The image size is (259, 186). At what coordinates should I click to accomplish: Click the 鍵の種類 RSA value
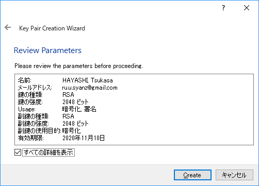tap(68, 95)
